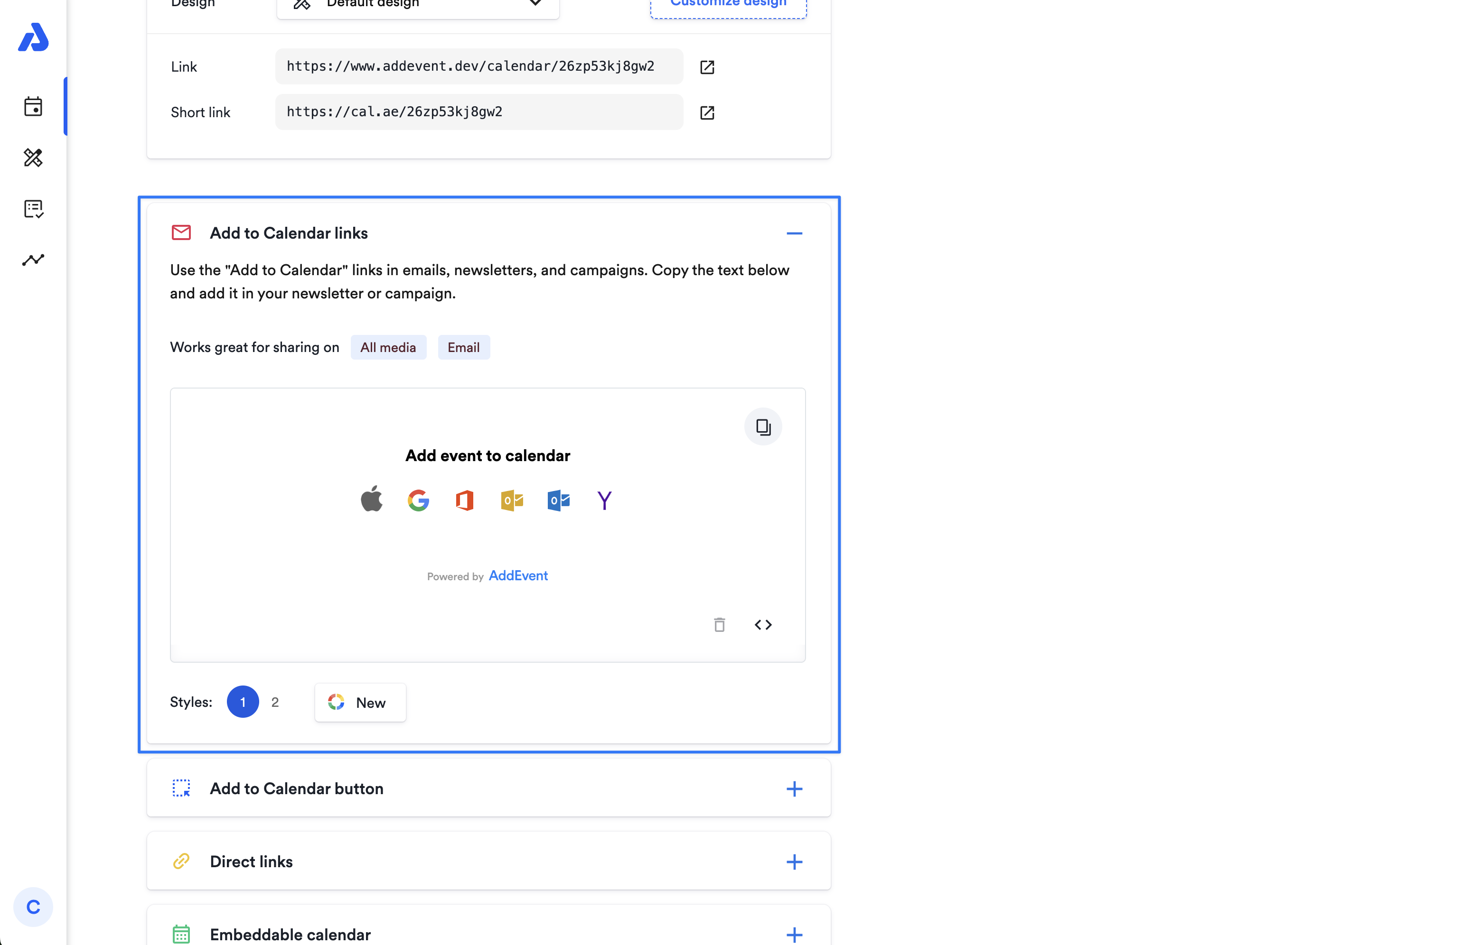Expand the Direct links section
This screenshot has height=945, width=1463.
794,862
